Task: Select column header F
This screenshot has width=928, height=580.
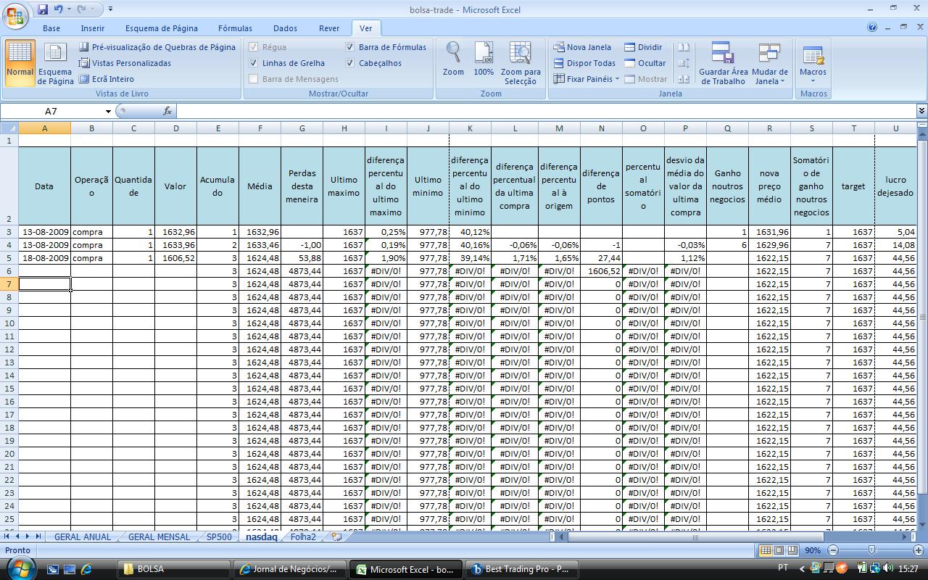Action: tap(260, 128)
